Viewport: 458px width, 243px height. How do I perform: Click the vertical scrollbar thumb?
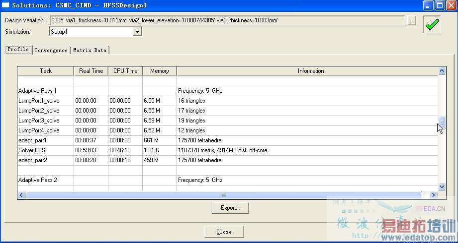(442, 122)
